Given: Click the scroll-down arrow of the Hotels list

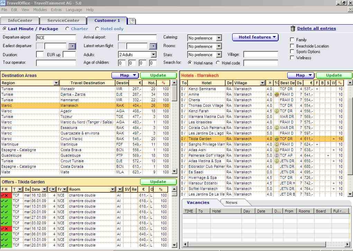Looking at the screenshot, I should 350,194.
